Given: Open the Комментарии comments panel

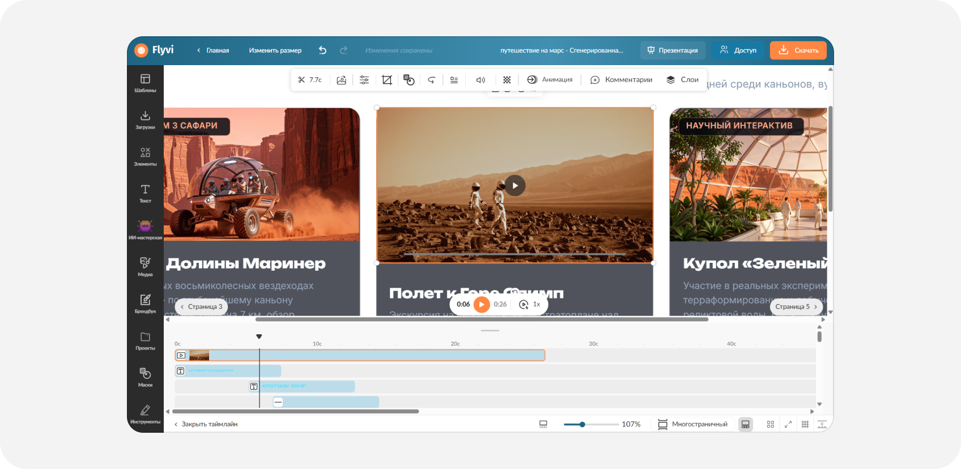Looking at the screenshot, I should coord(622,80).
